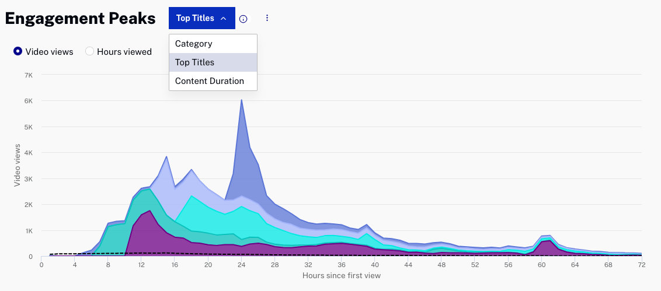Click the purple area peak near hour 13
This screenshot has height=291, width=661.
click(x=150, y=212)
